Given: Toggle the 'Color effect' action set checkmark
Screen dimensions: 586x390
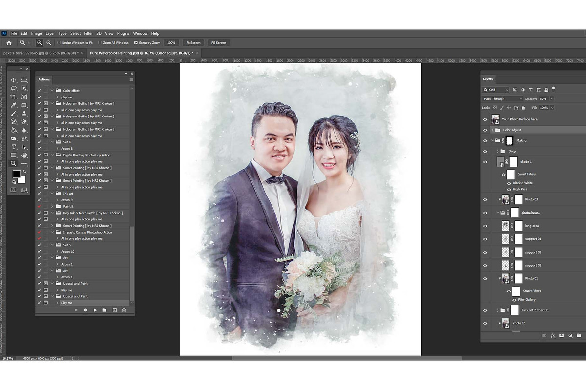Looking at the screenshot, I should pos(39,91).
